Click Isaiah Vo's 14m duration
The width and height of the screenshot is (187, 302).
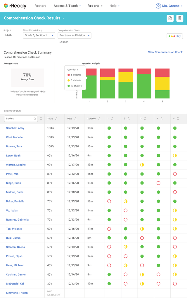tap(90, 211)
